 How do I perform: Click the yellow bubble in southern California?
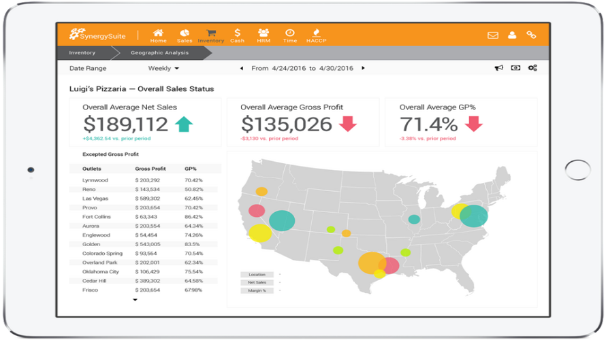[260, 233]
